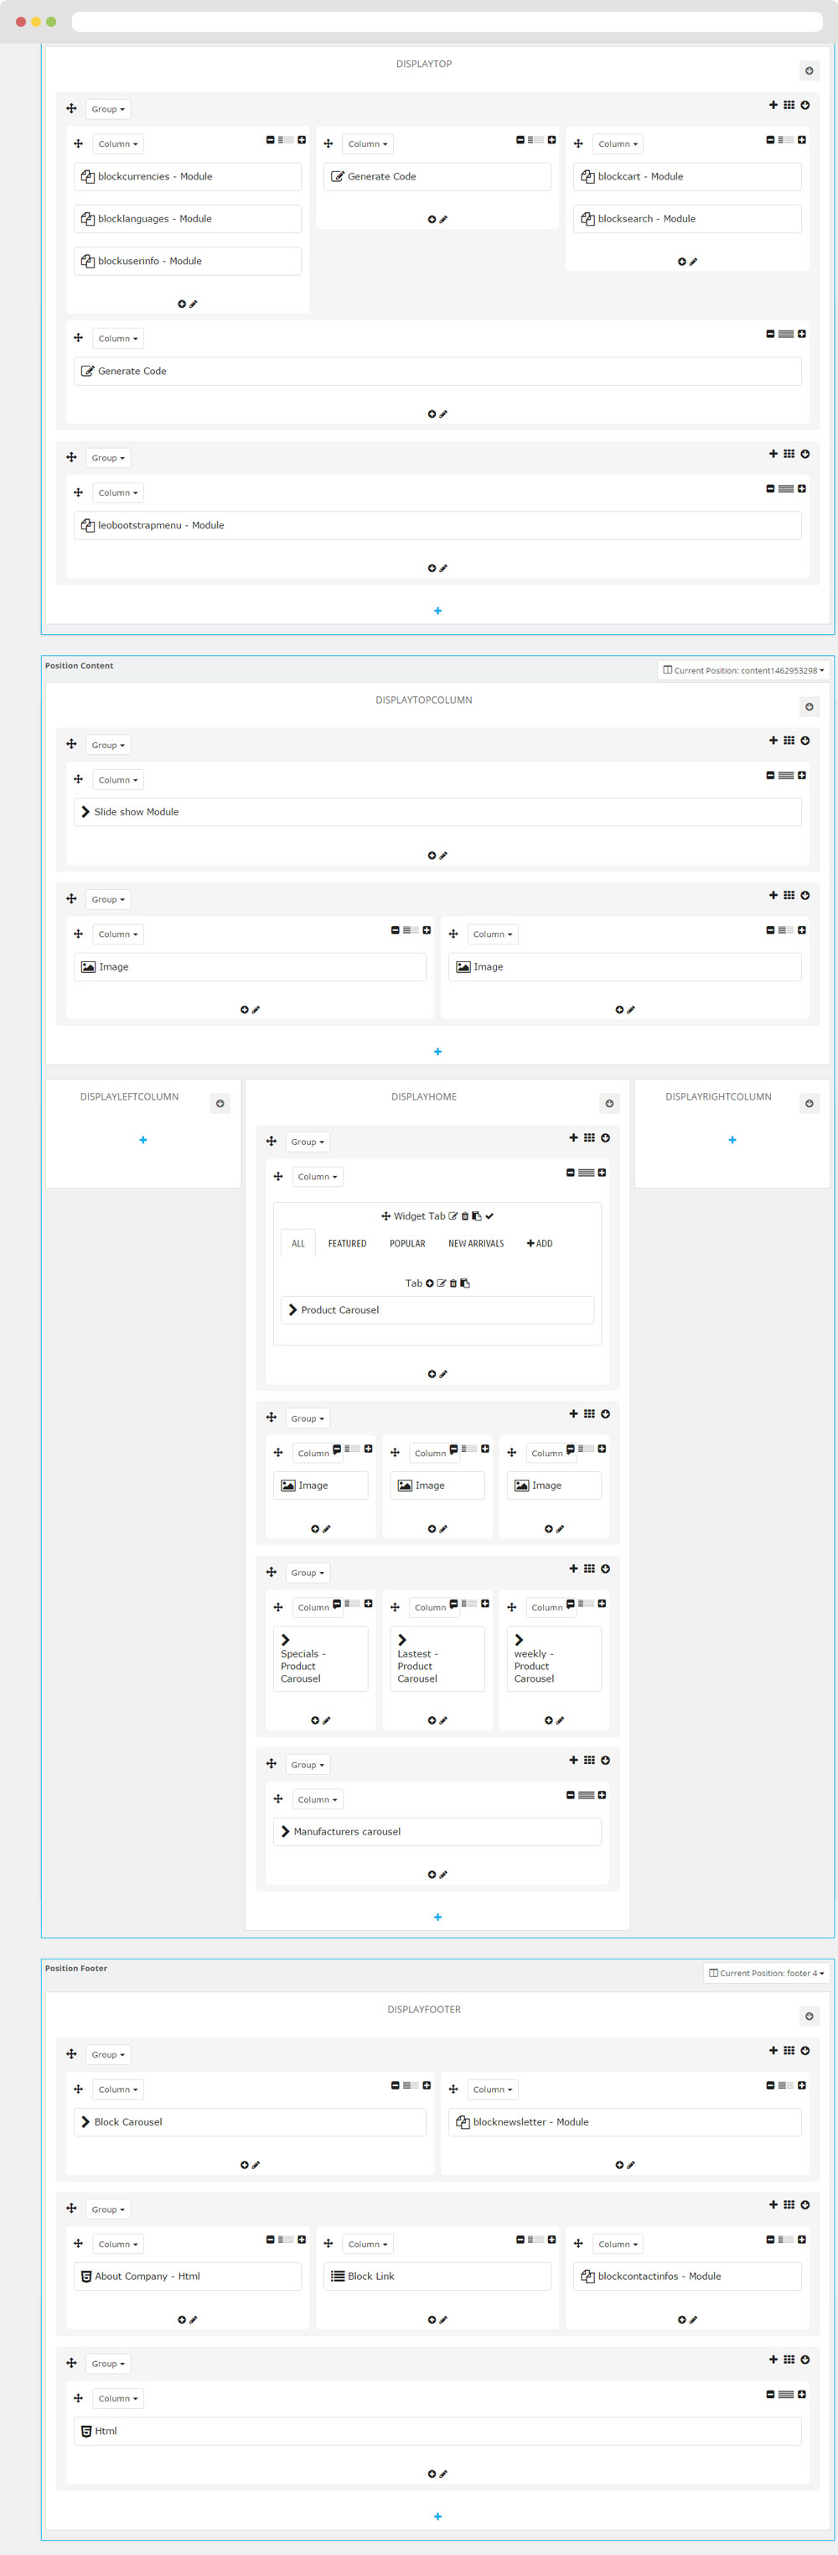Image resolution: width=838 pixels, height=2555 pixels.
Task: Expand the Column dropdown above Manufacturers carousel
Action: 318,1799
